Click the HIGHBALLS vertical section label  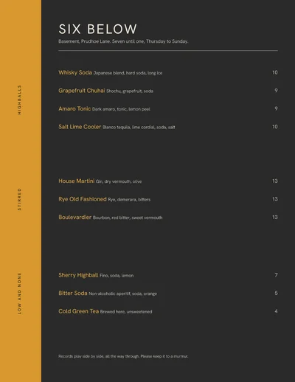(19, 100)
